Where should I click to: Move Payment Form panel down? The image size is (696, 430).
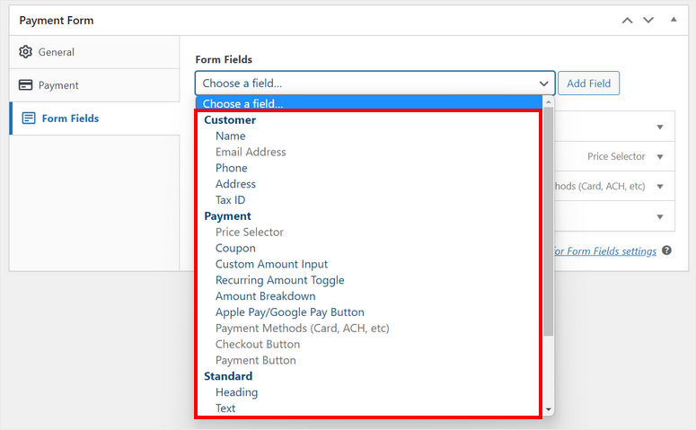point(648,20)
